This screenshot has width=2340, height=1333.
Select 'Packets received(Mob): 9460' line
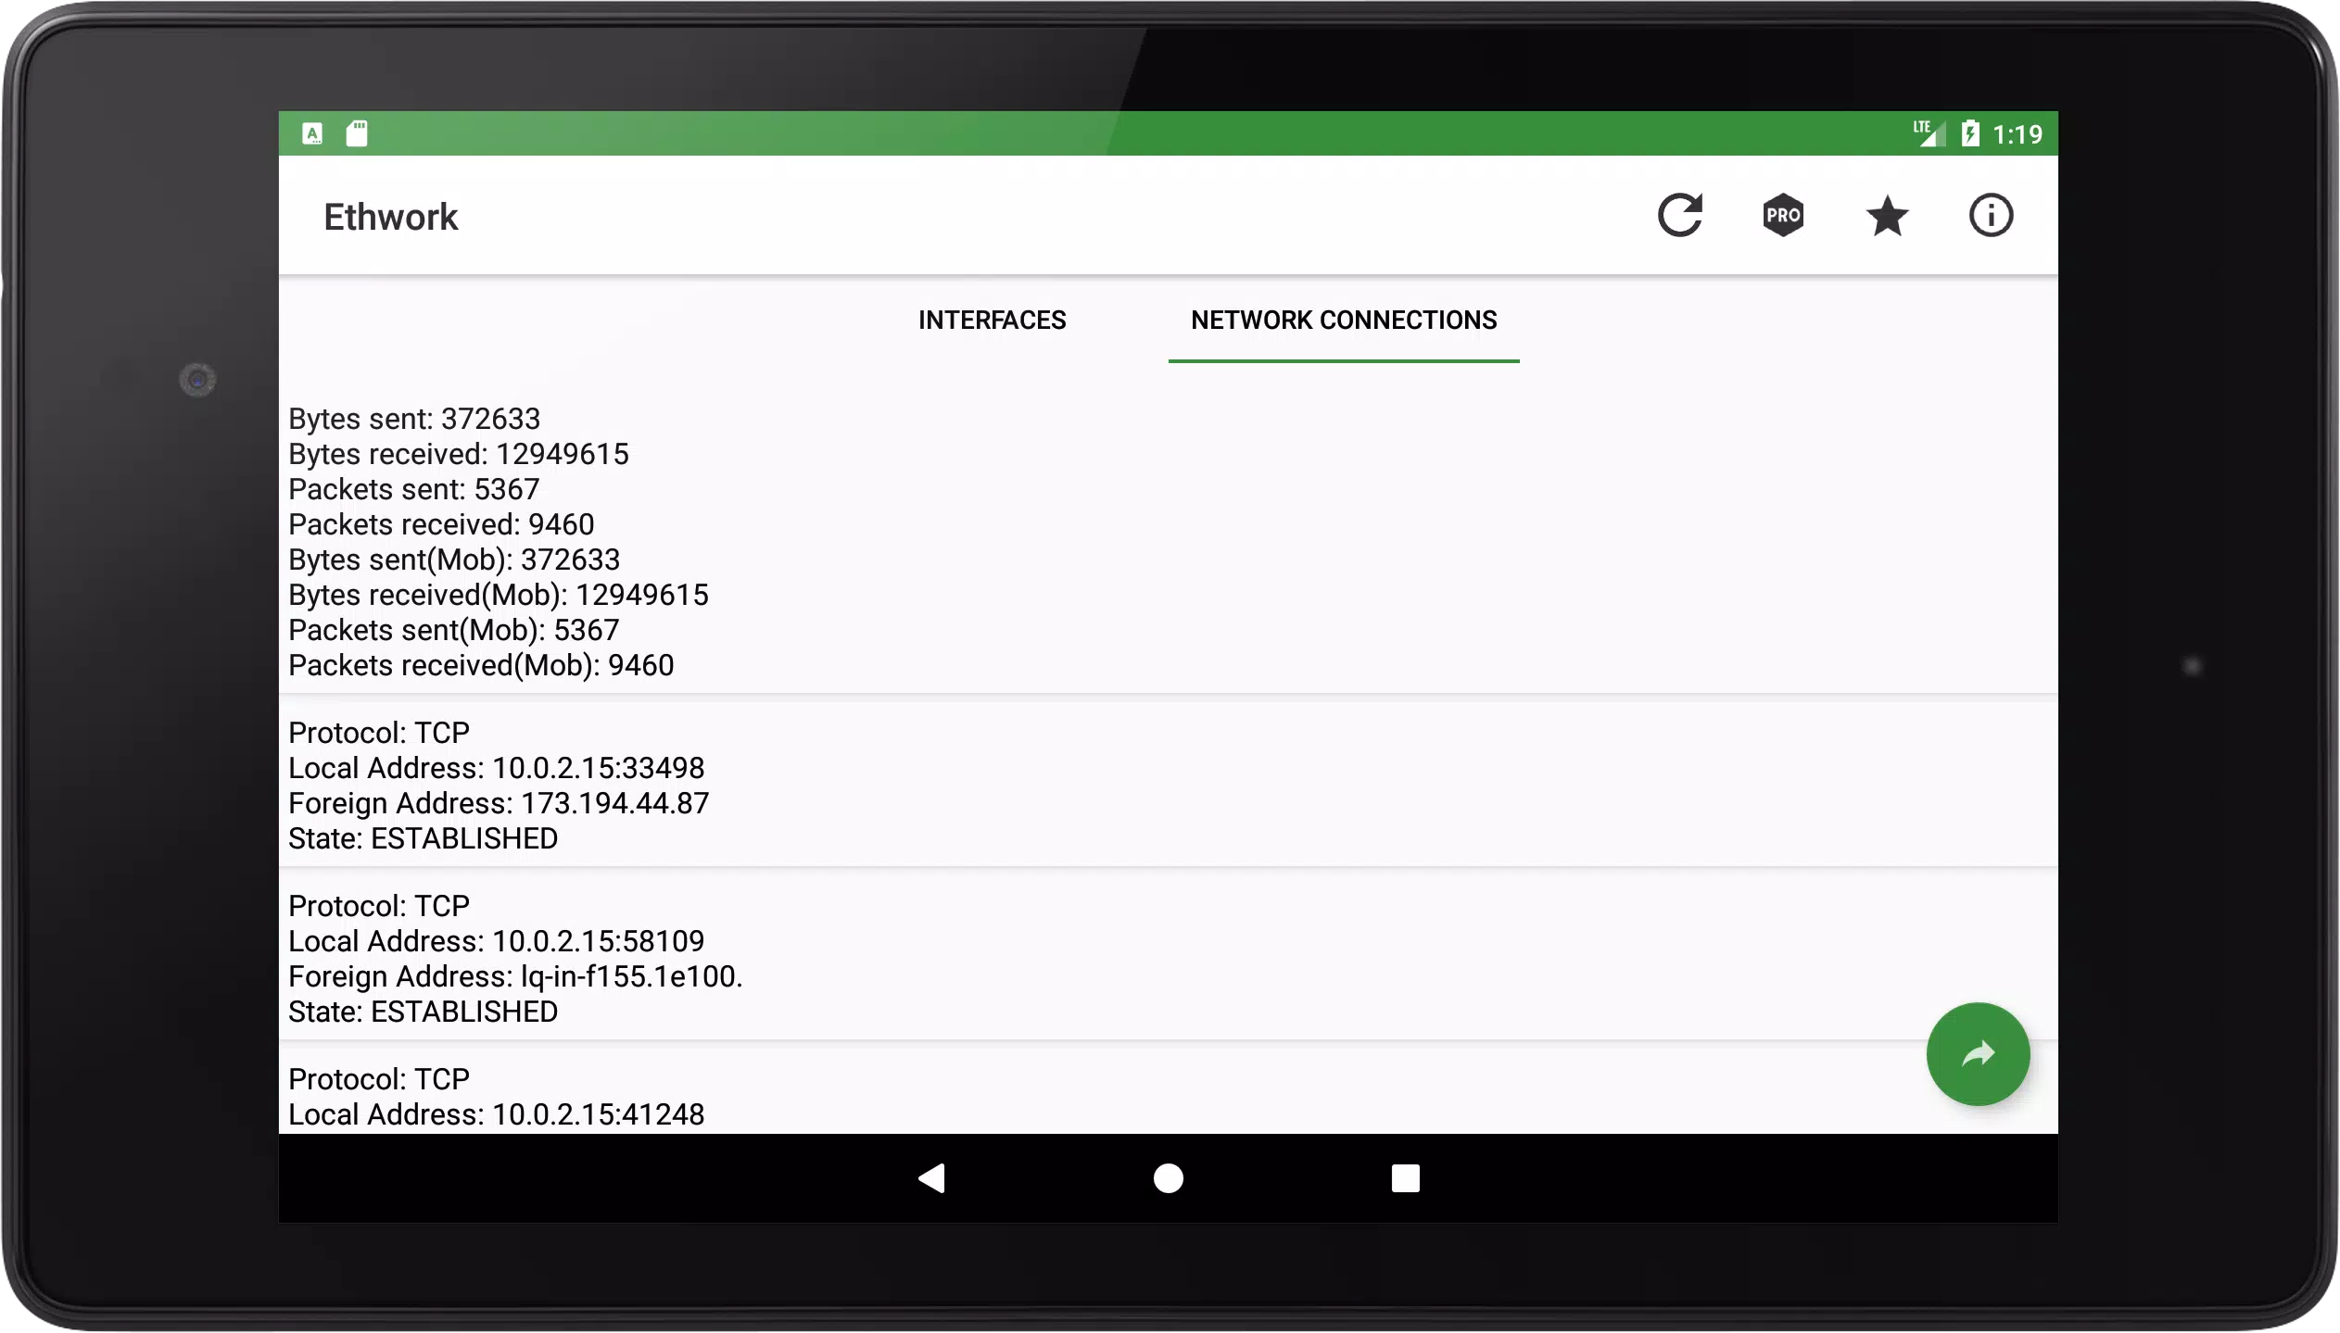(x=481, y=665)
